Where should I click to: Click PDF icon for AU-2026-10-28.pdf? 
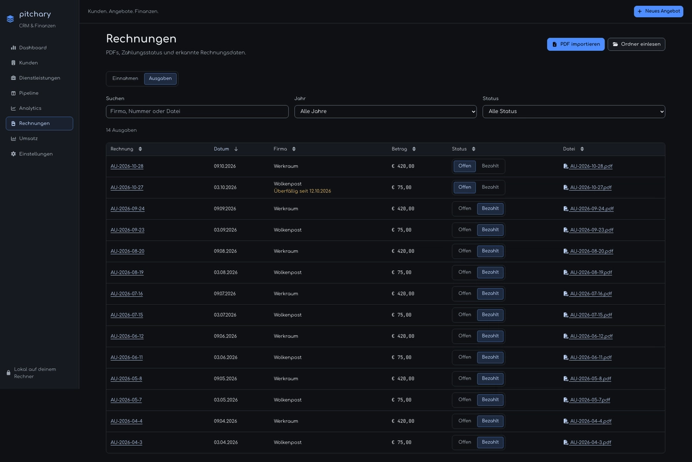coord(566,166)
